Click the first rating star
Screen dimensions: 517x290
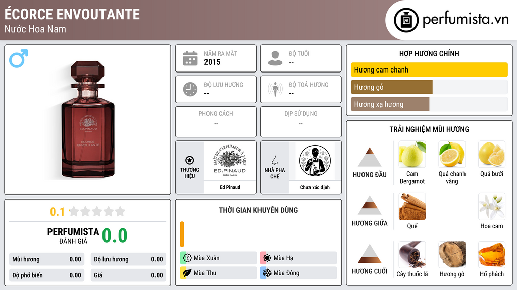pos(74,211)
